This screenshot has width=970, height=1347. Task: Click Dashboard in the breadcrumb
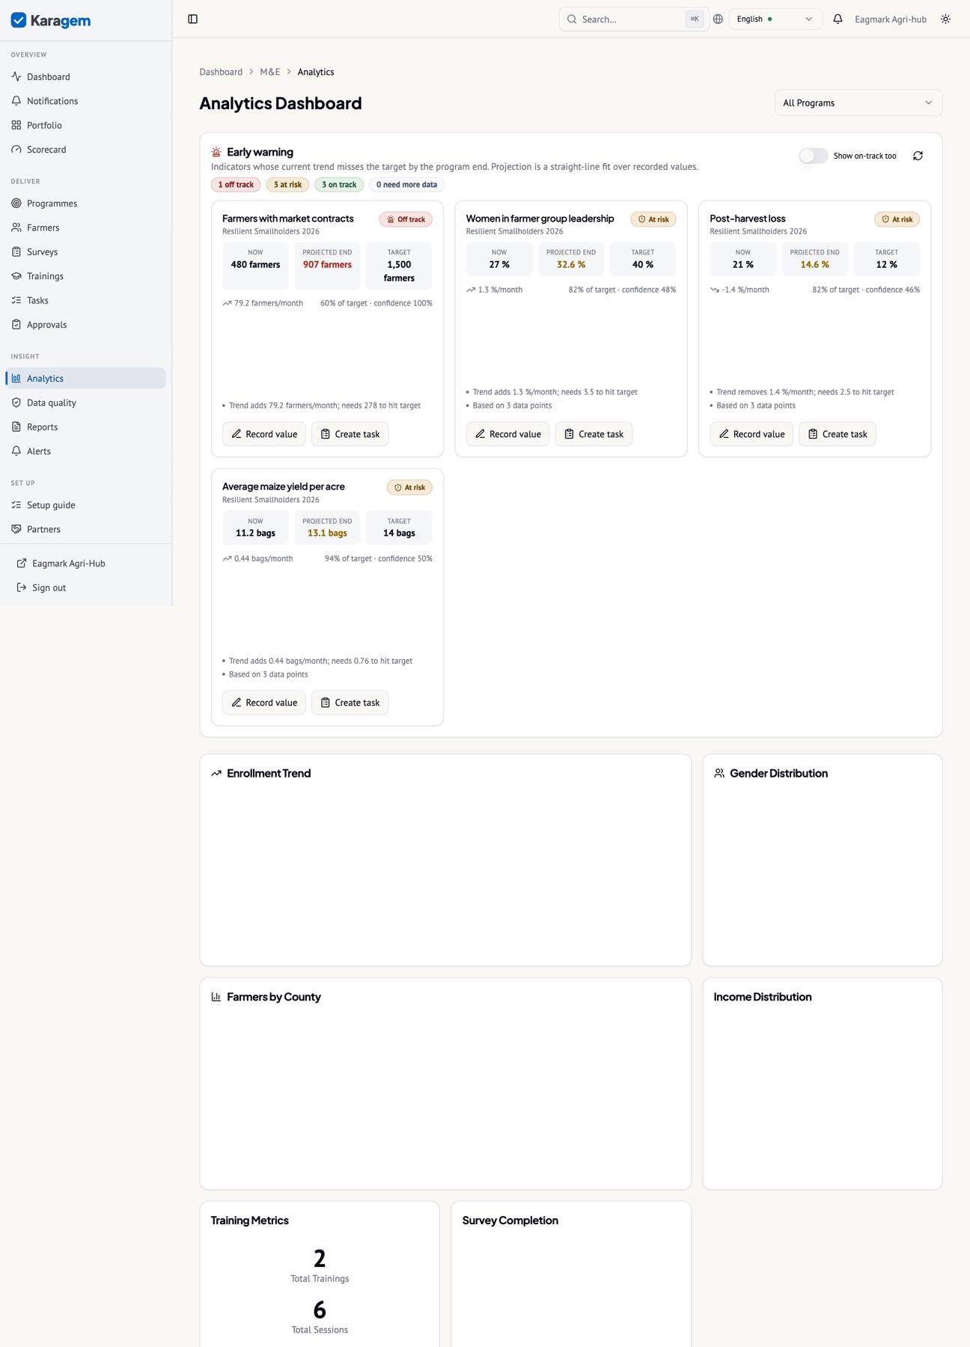click(221, 72)
